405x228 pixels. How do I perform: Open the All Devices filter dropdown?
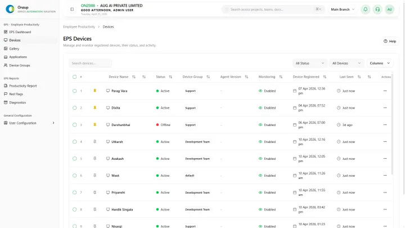346,63
